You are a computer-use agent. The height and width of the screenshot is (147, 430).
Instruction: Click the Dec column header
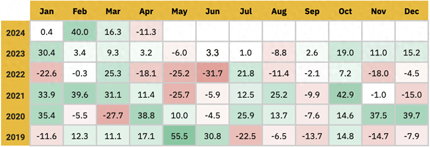[x=411, y=11]
